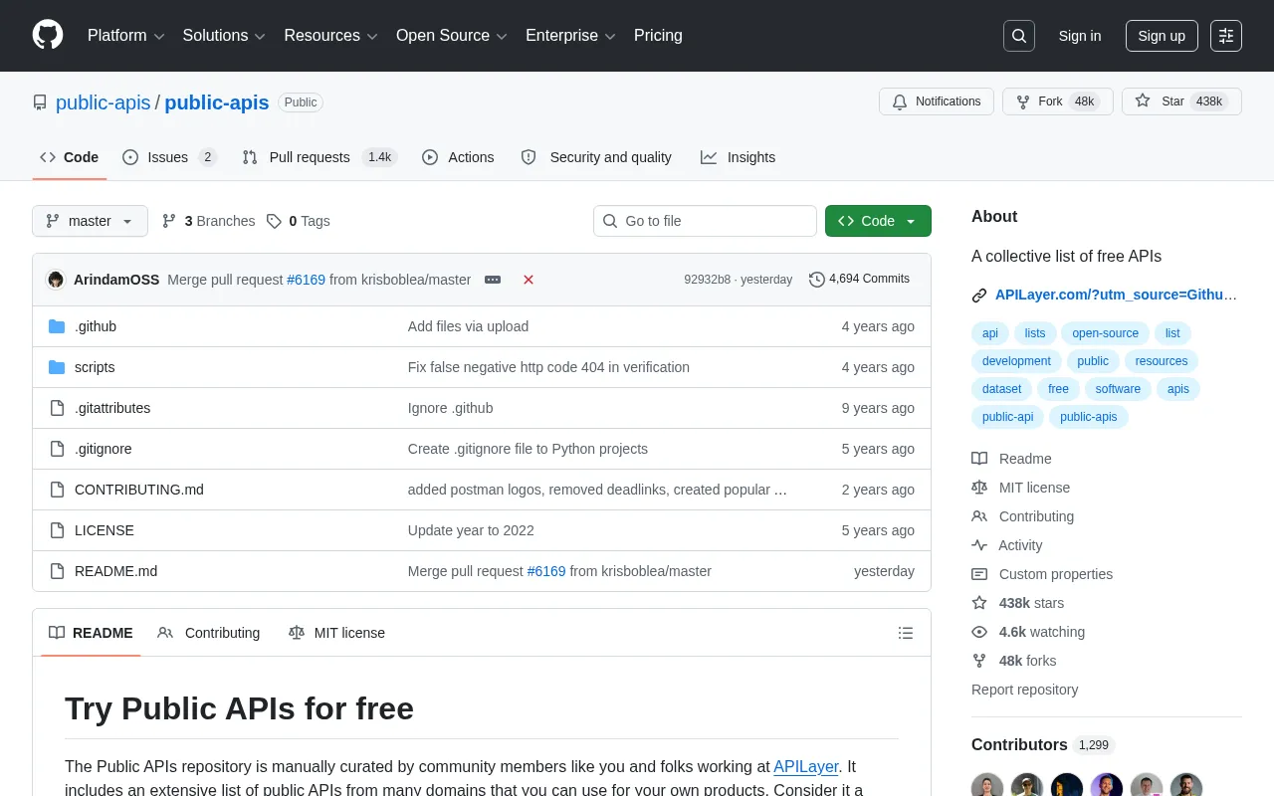This screenshot has width=1274, height=796.
Task: Click commit hash 92932b8
Action: [707, 280]
